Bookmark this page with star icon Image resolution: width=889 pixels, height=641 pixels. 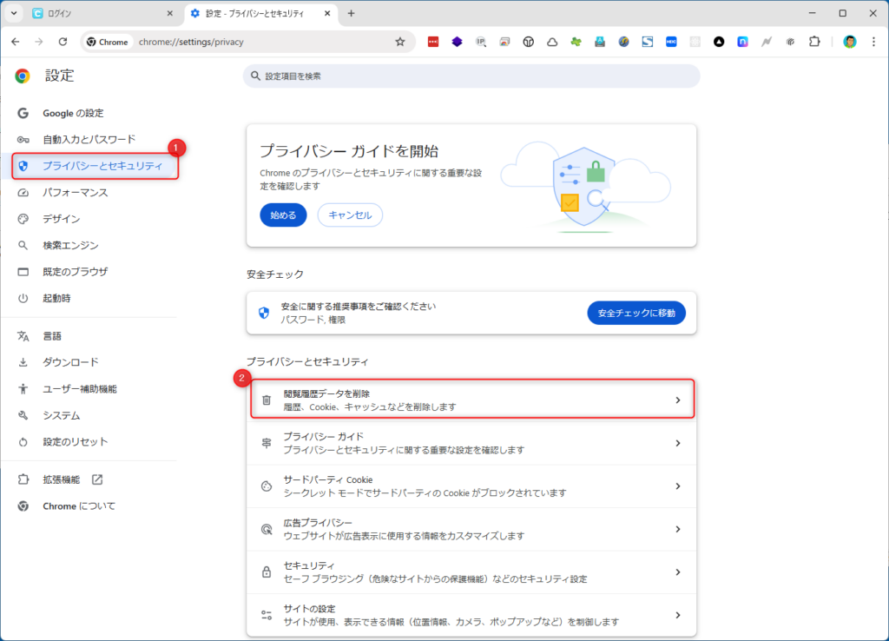click(x=400, y=42)
